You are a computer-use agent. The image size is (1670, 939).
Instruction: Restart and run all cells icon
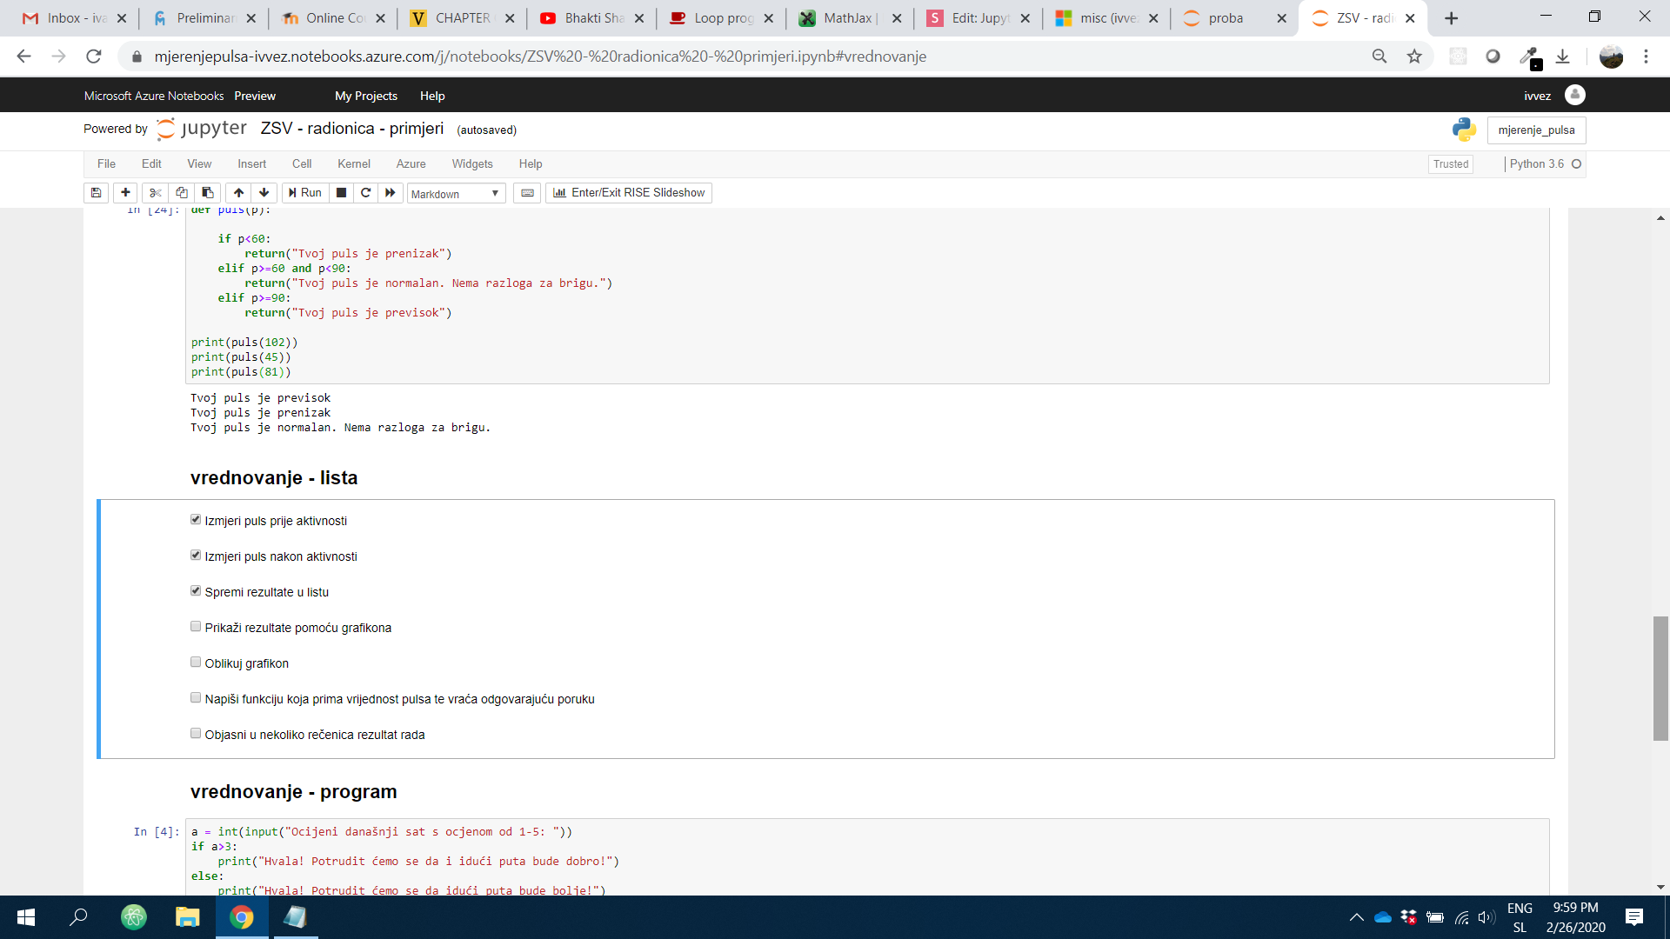click(x=391, y=193)
